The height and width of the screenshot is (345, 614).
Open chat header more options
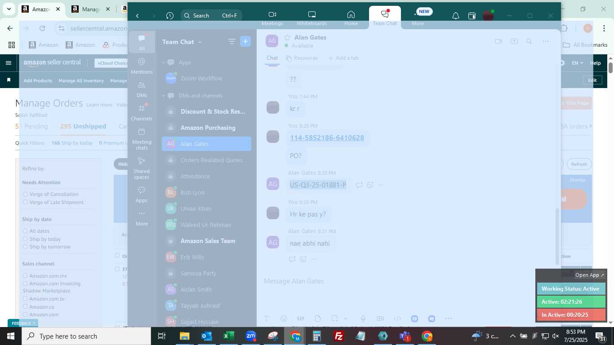[x=546, y=41]
